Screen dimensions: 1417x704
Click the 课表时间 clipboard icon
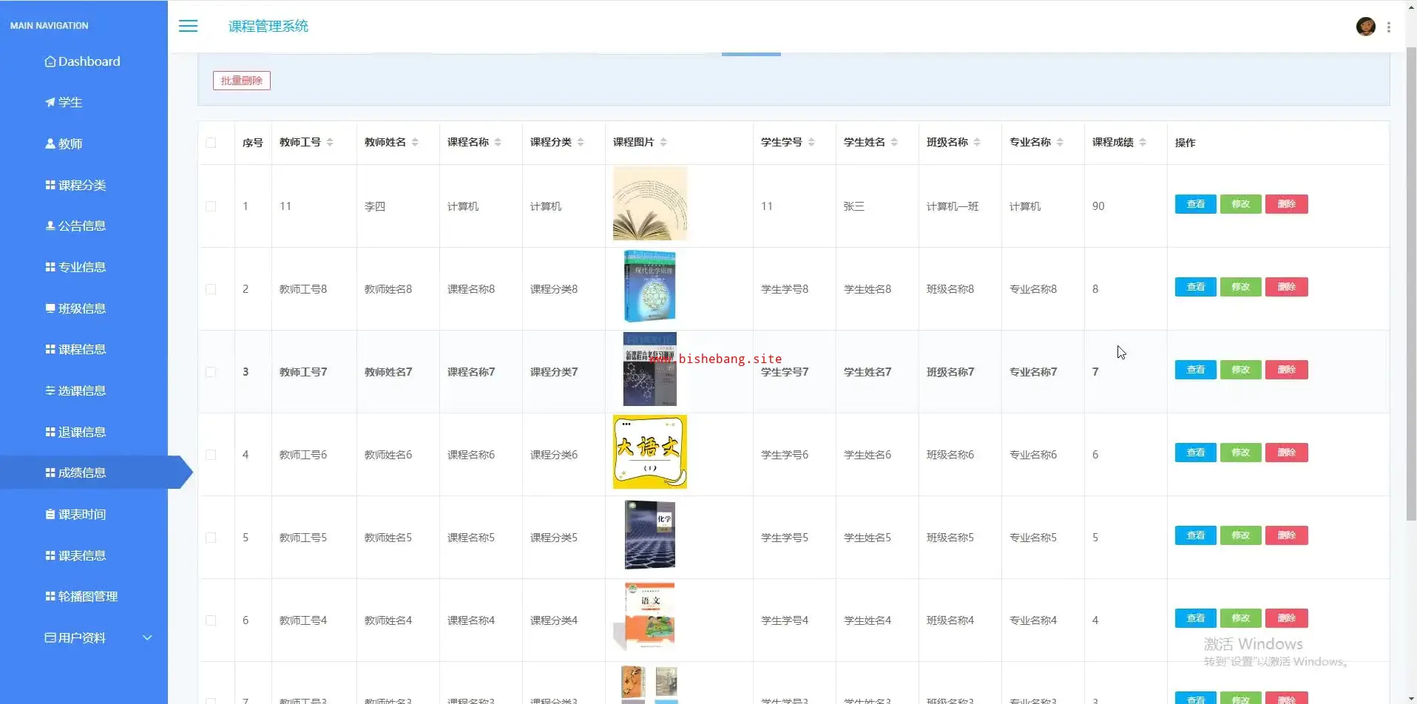click(50, 514)
